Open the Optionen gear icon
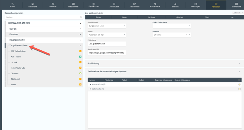Viewport: 244px width, 130px height. click(x=216, y=4)
